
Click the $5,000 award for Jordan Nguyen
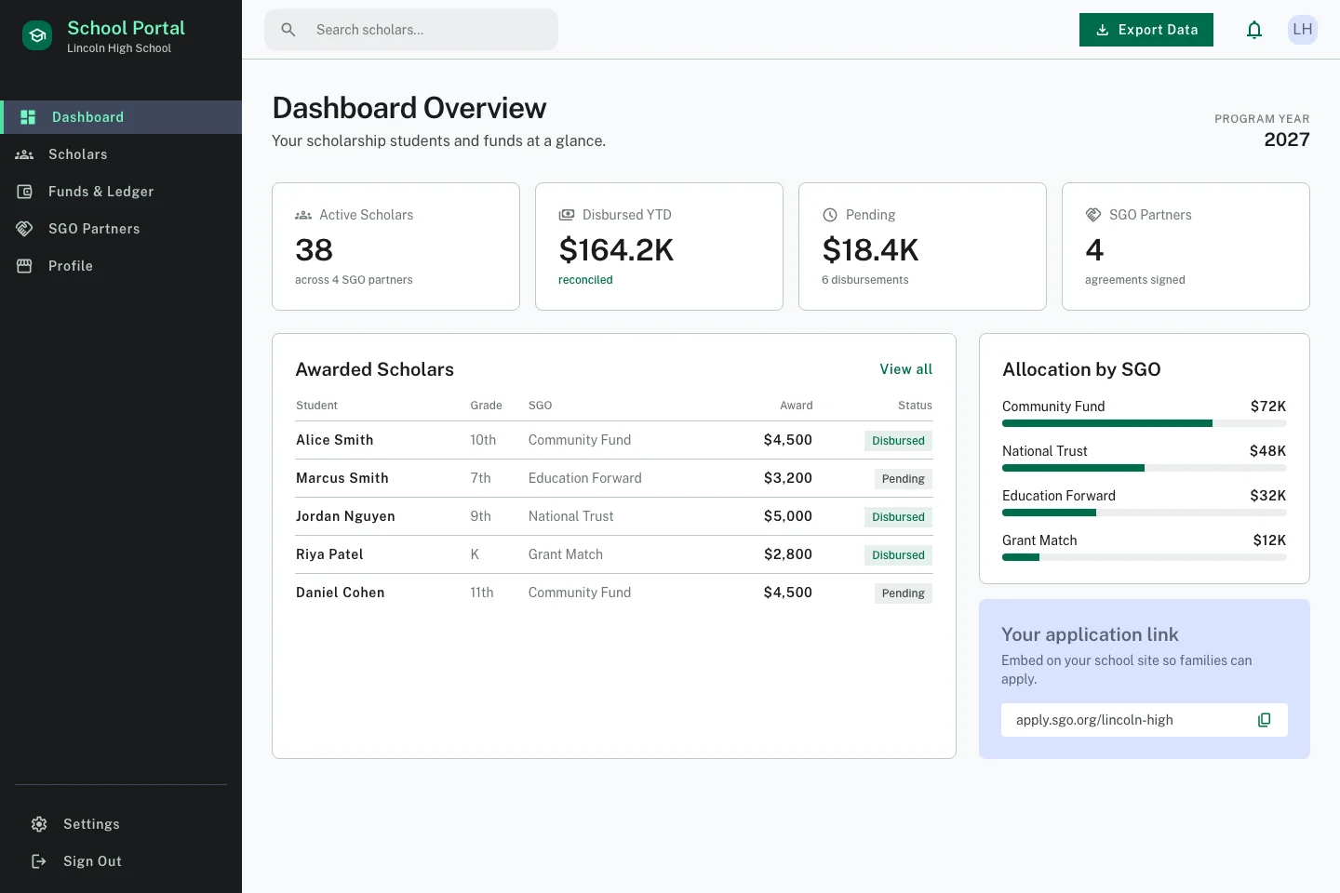point(788,516)
